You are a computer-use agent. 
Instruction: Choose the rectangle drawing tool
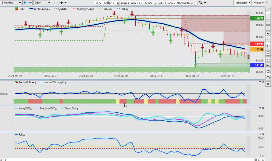(268, 72)
